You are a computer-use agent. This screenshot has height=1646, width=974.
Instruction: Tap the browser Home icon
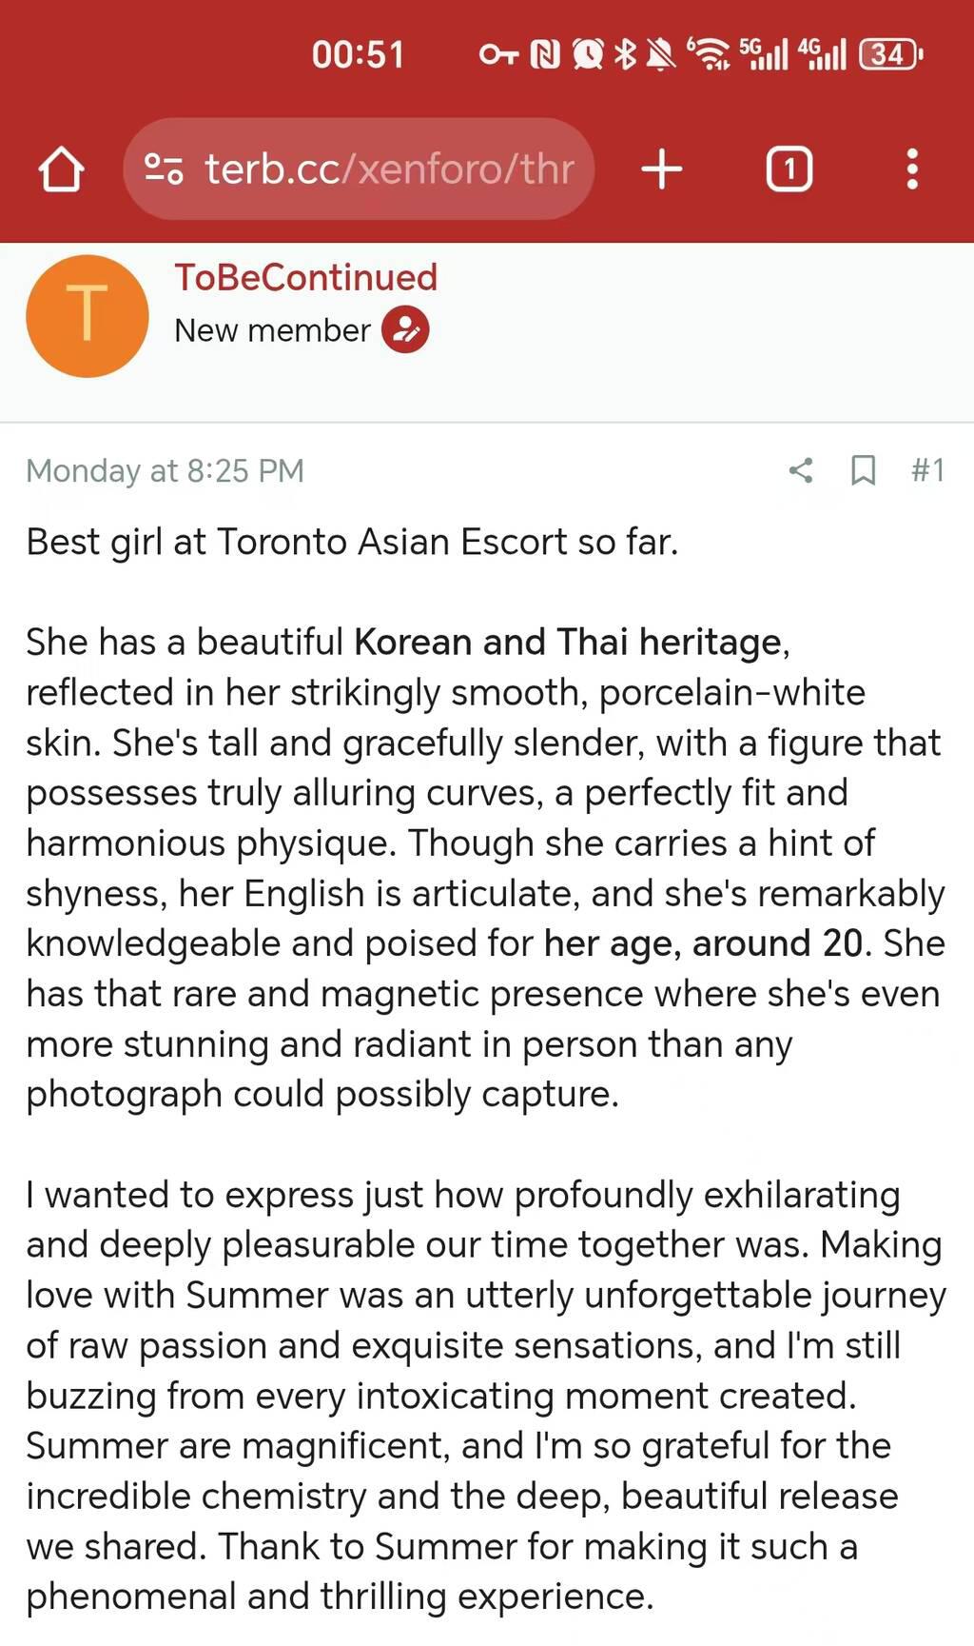point(62,170)
